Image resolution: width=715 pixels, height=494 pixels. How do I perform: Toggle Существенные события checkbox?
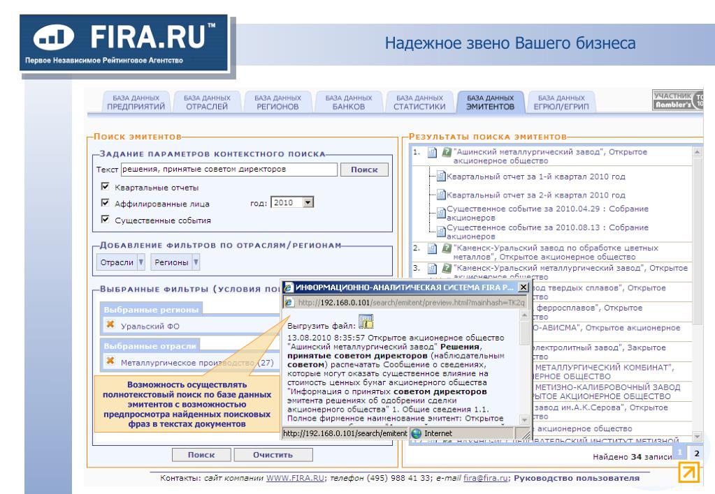pos(106,219)
